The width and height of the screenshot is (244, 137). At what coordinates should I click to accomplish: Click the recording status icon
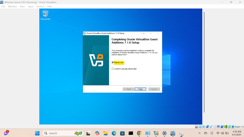click(x=222, y=127)
